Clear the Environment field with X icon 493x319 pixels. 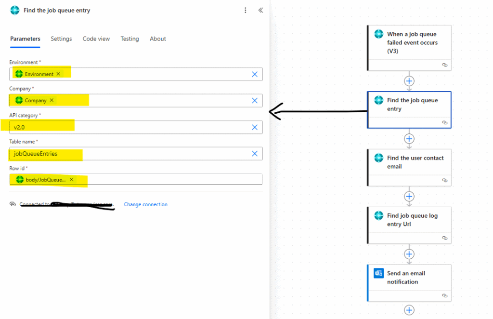pyautogui.click(x=255, y=74)
